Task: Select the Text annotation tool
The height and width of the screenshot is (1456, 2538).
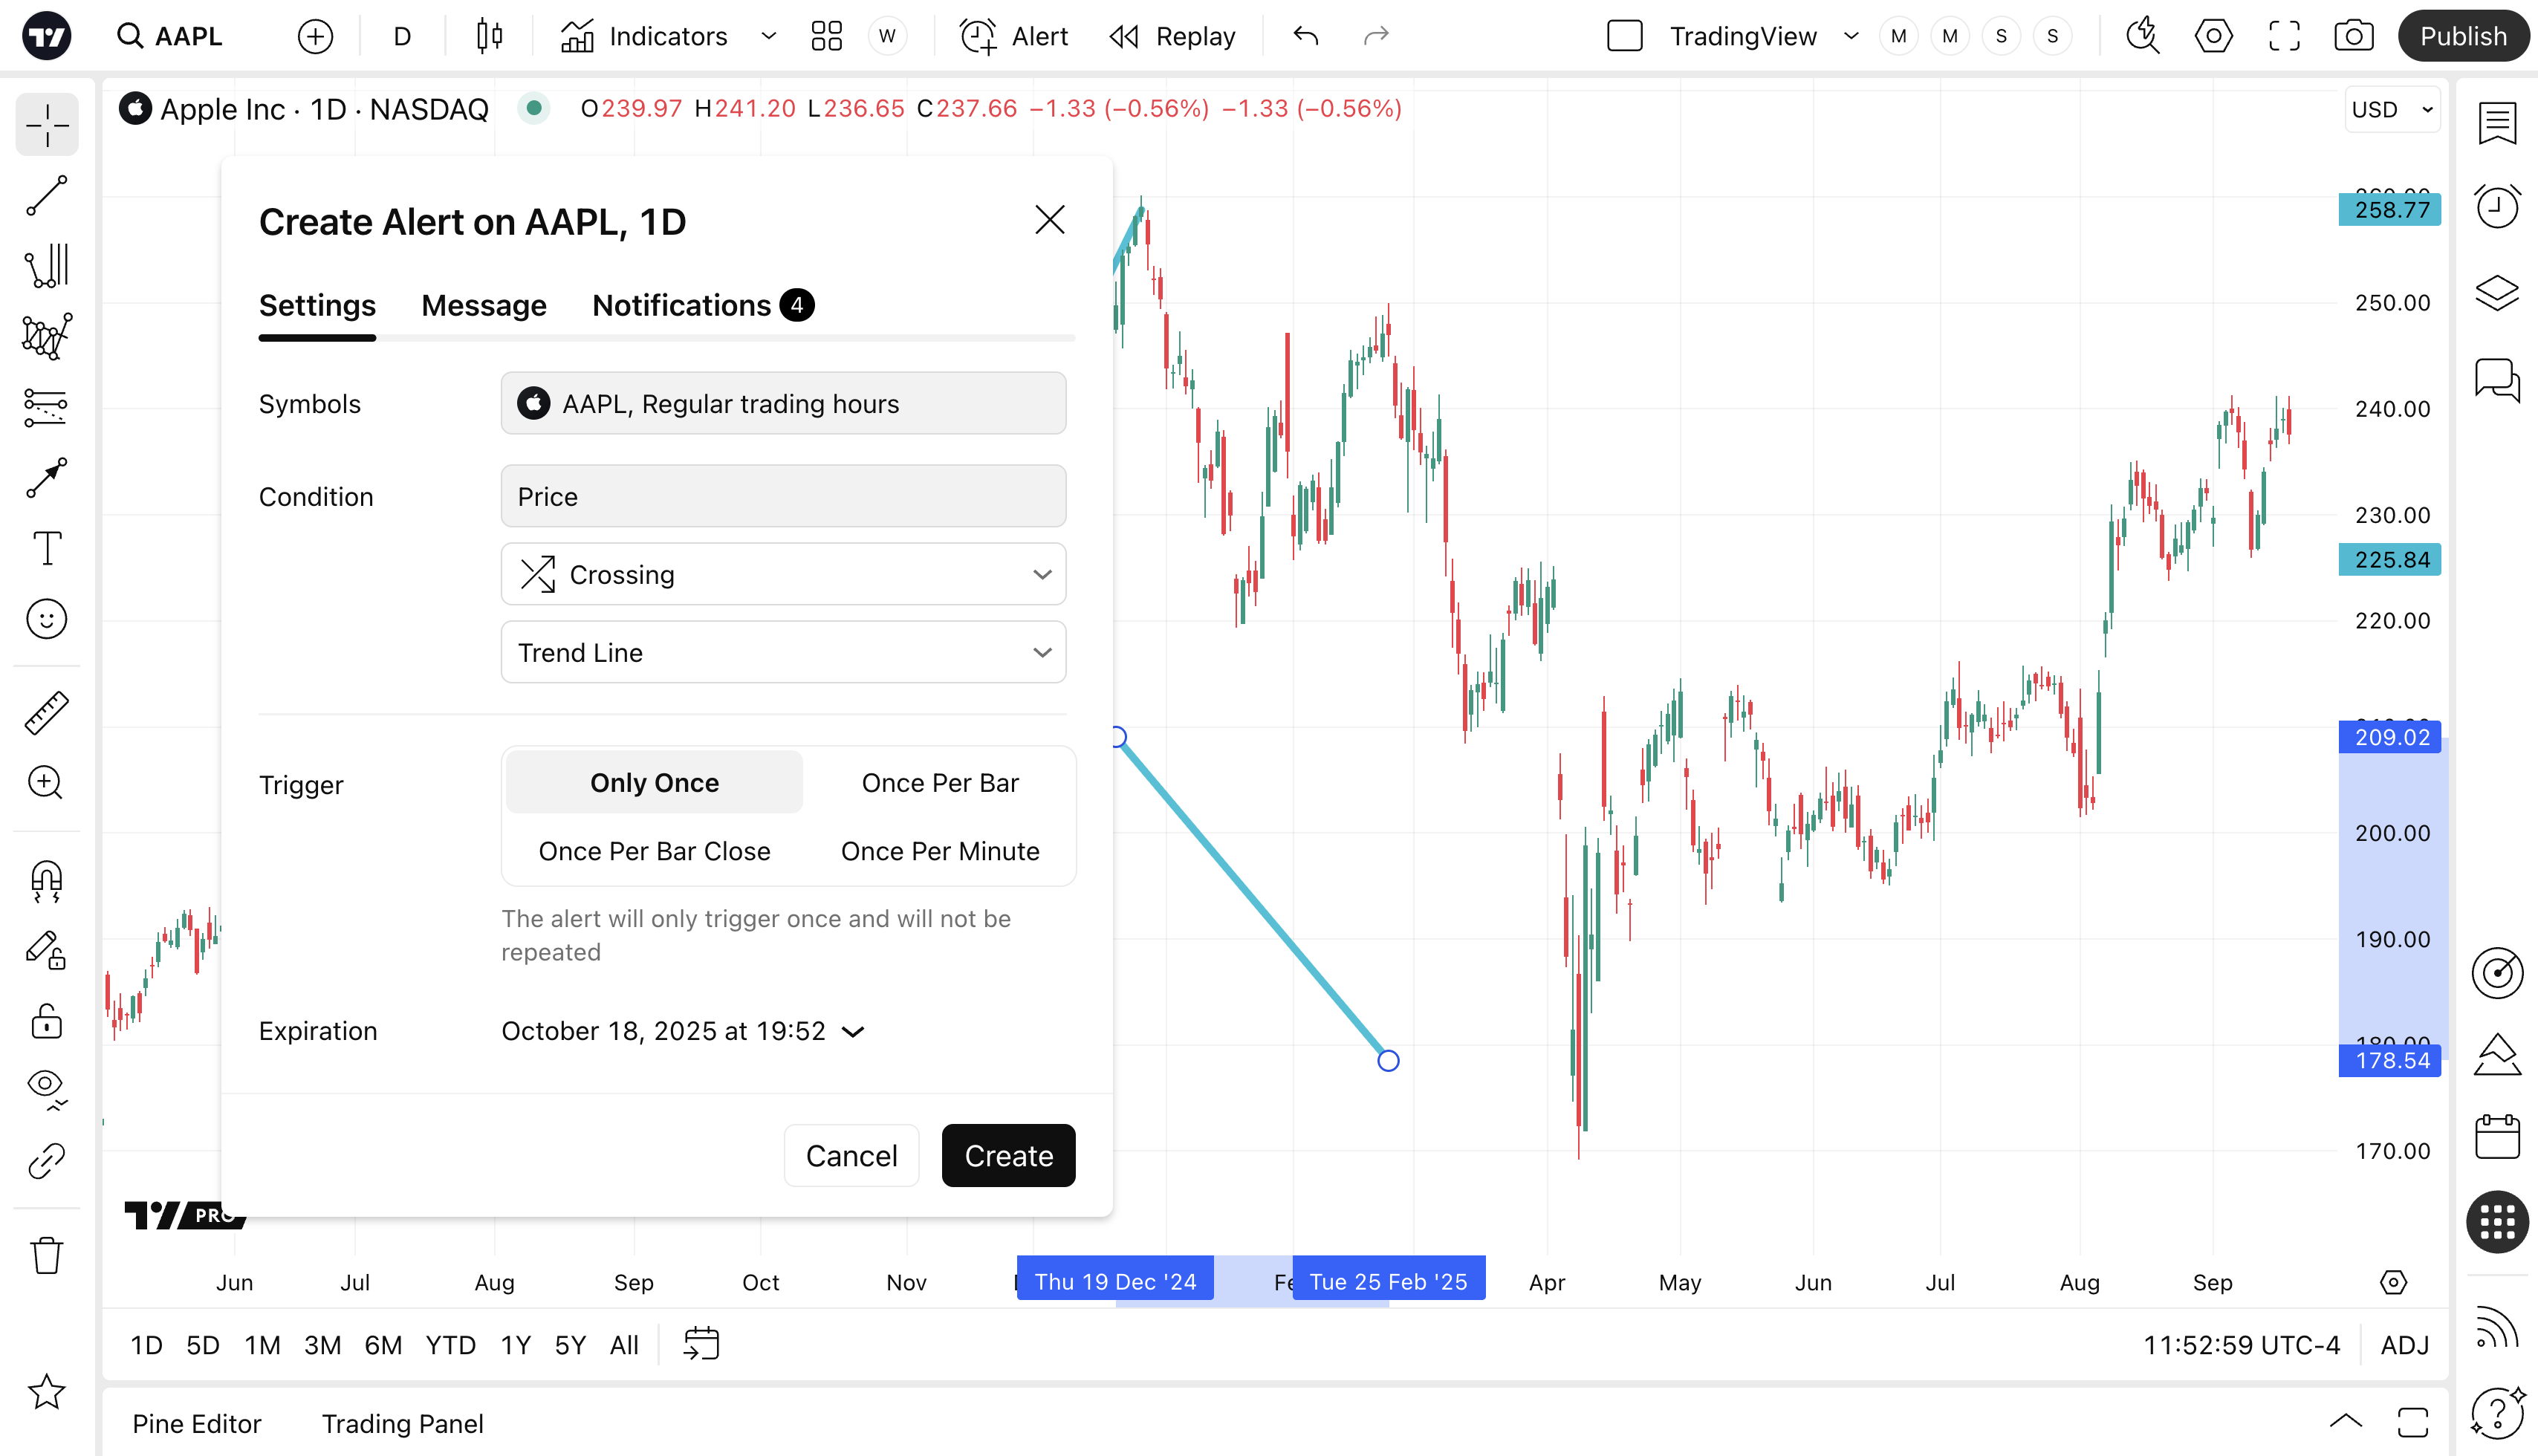Action: 46,548
